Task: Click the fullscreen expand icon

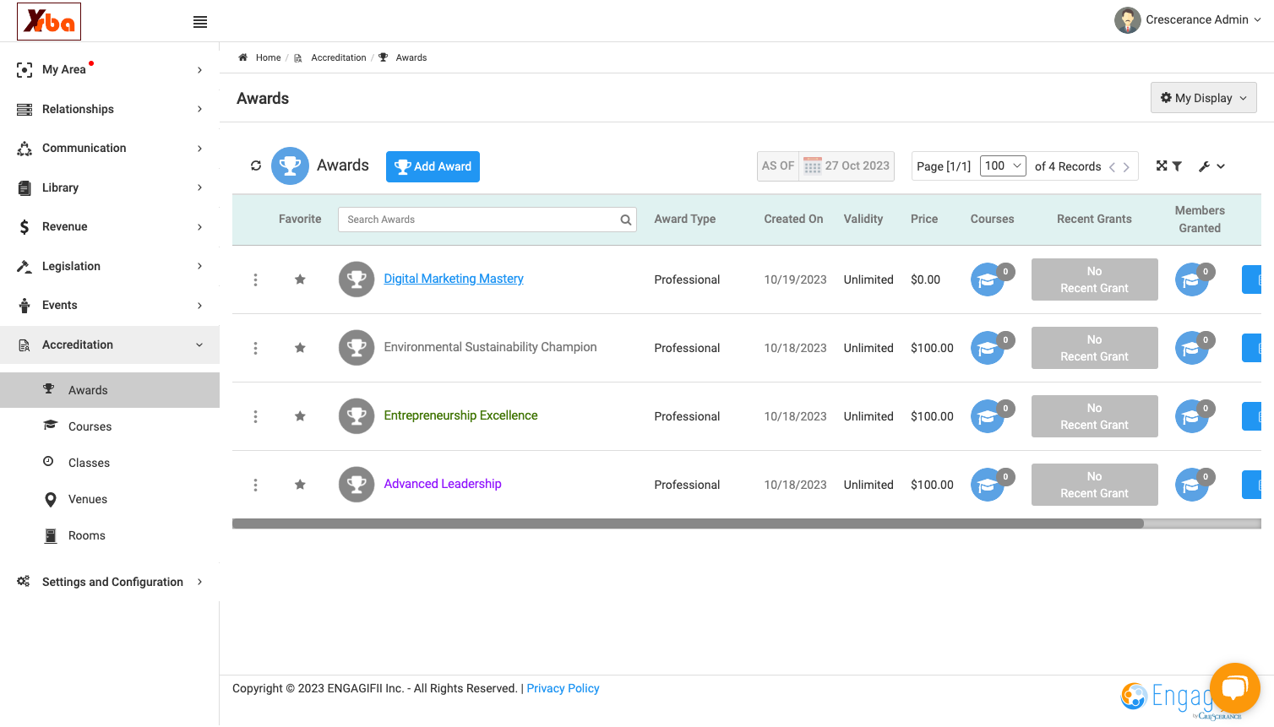Action: [x=1162, y=166]
